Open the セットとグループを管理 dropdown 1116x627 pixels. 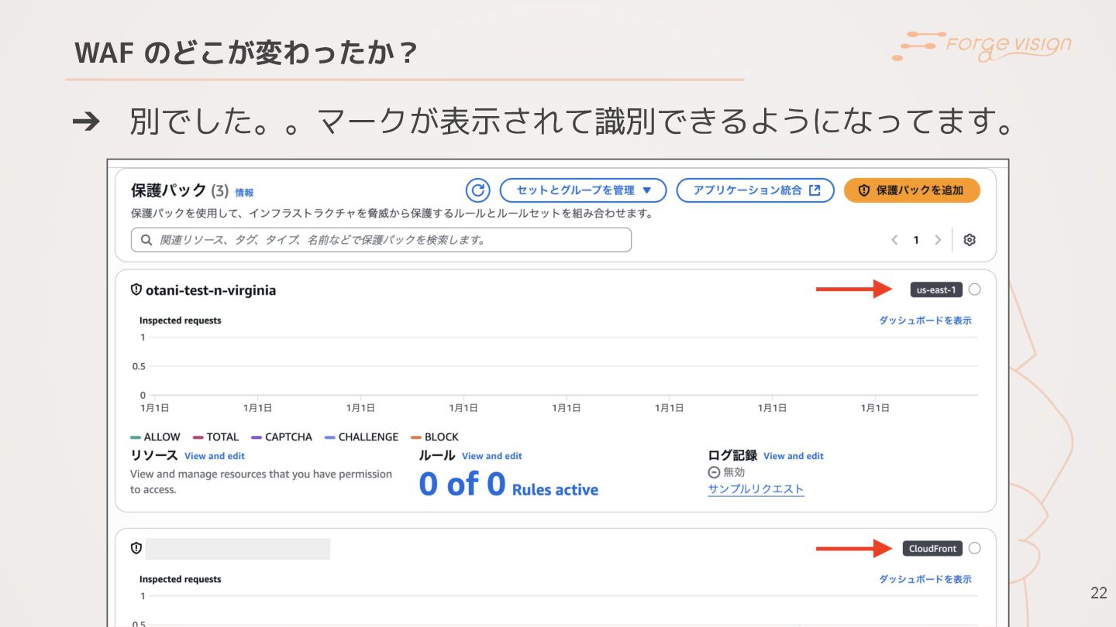tap(583, 190)
